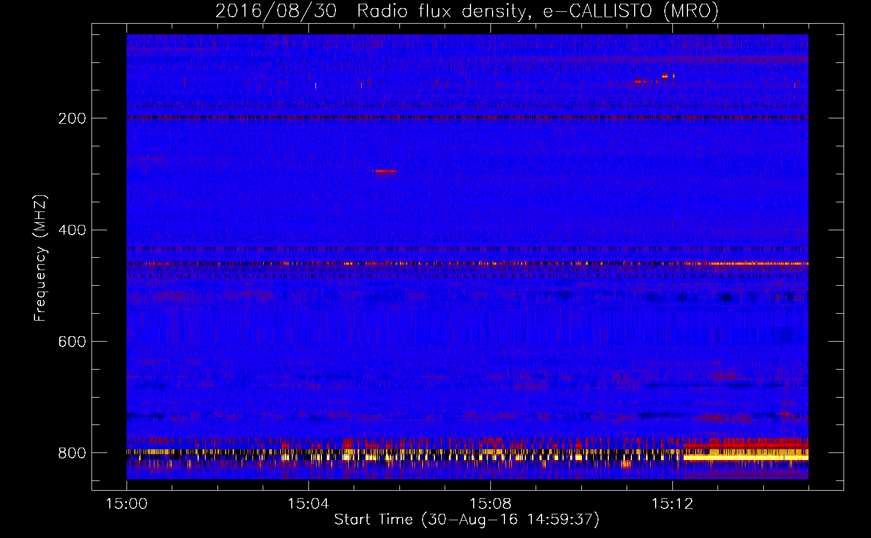The width and height of the screenshot is (871, 538).
Task: Click the 15:08 time tick label
Action: pyautogui.click(x=490, y=504)
